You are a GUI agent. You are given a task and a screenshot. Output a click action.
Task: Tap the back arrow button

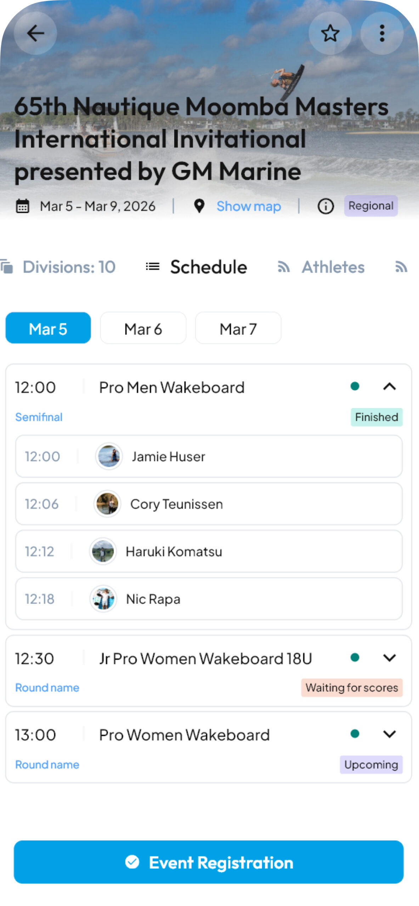[x=35, y=33]
